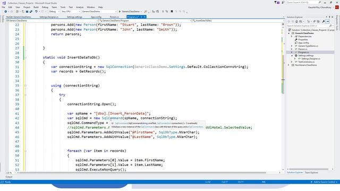This screenshot has height=191, width=340.
Task: Click the editor horizontal scrollbar
Action: point(142,173)
